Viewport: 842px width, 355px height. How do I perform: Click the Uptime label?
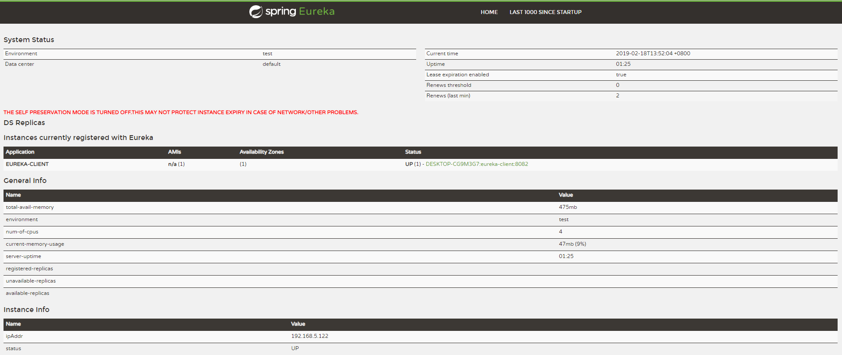click(x=435, y=64)
